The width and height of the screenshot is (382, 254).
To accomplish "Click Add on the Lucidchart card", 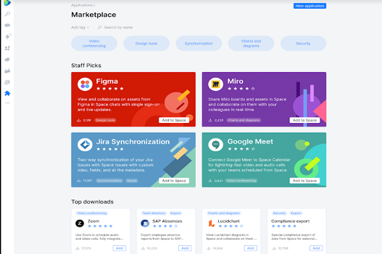I will [x=251, y=248].
